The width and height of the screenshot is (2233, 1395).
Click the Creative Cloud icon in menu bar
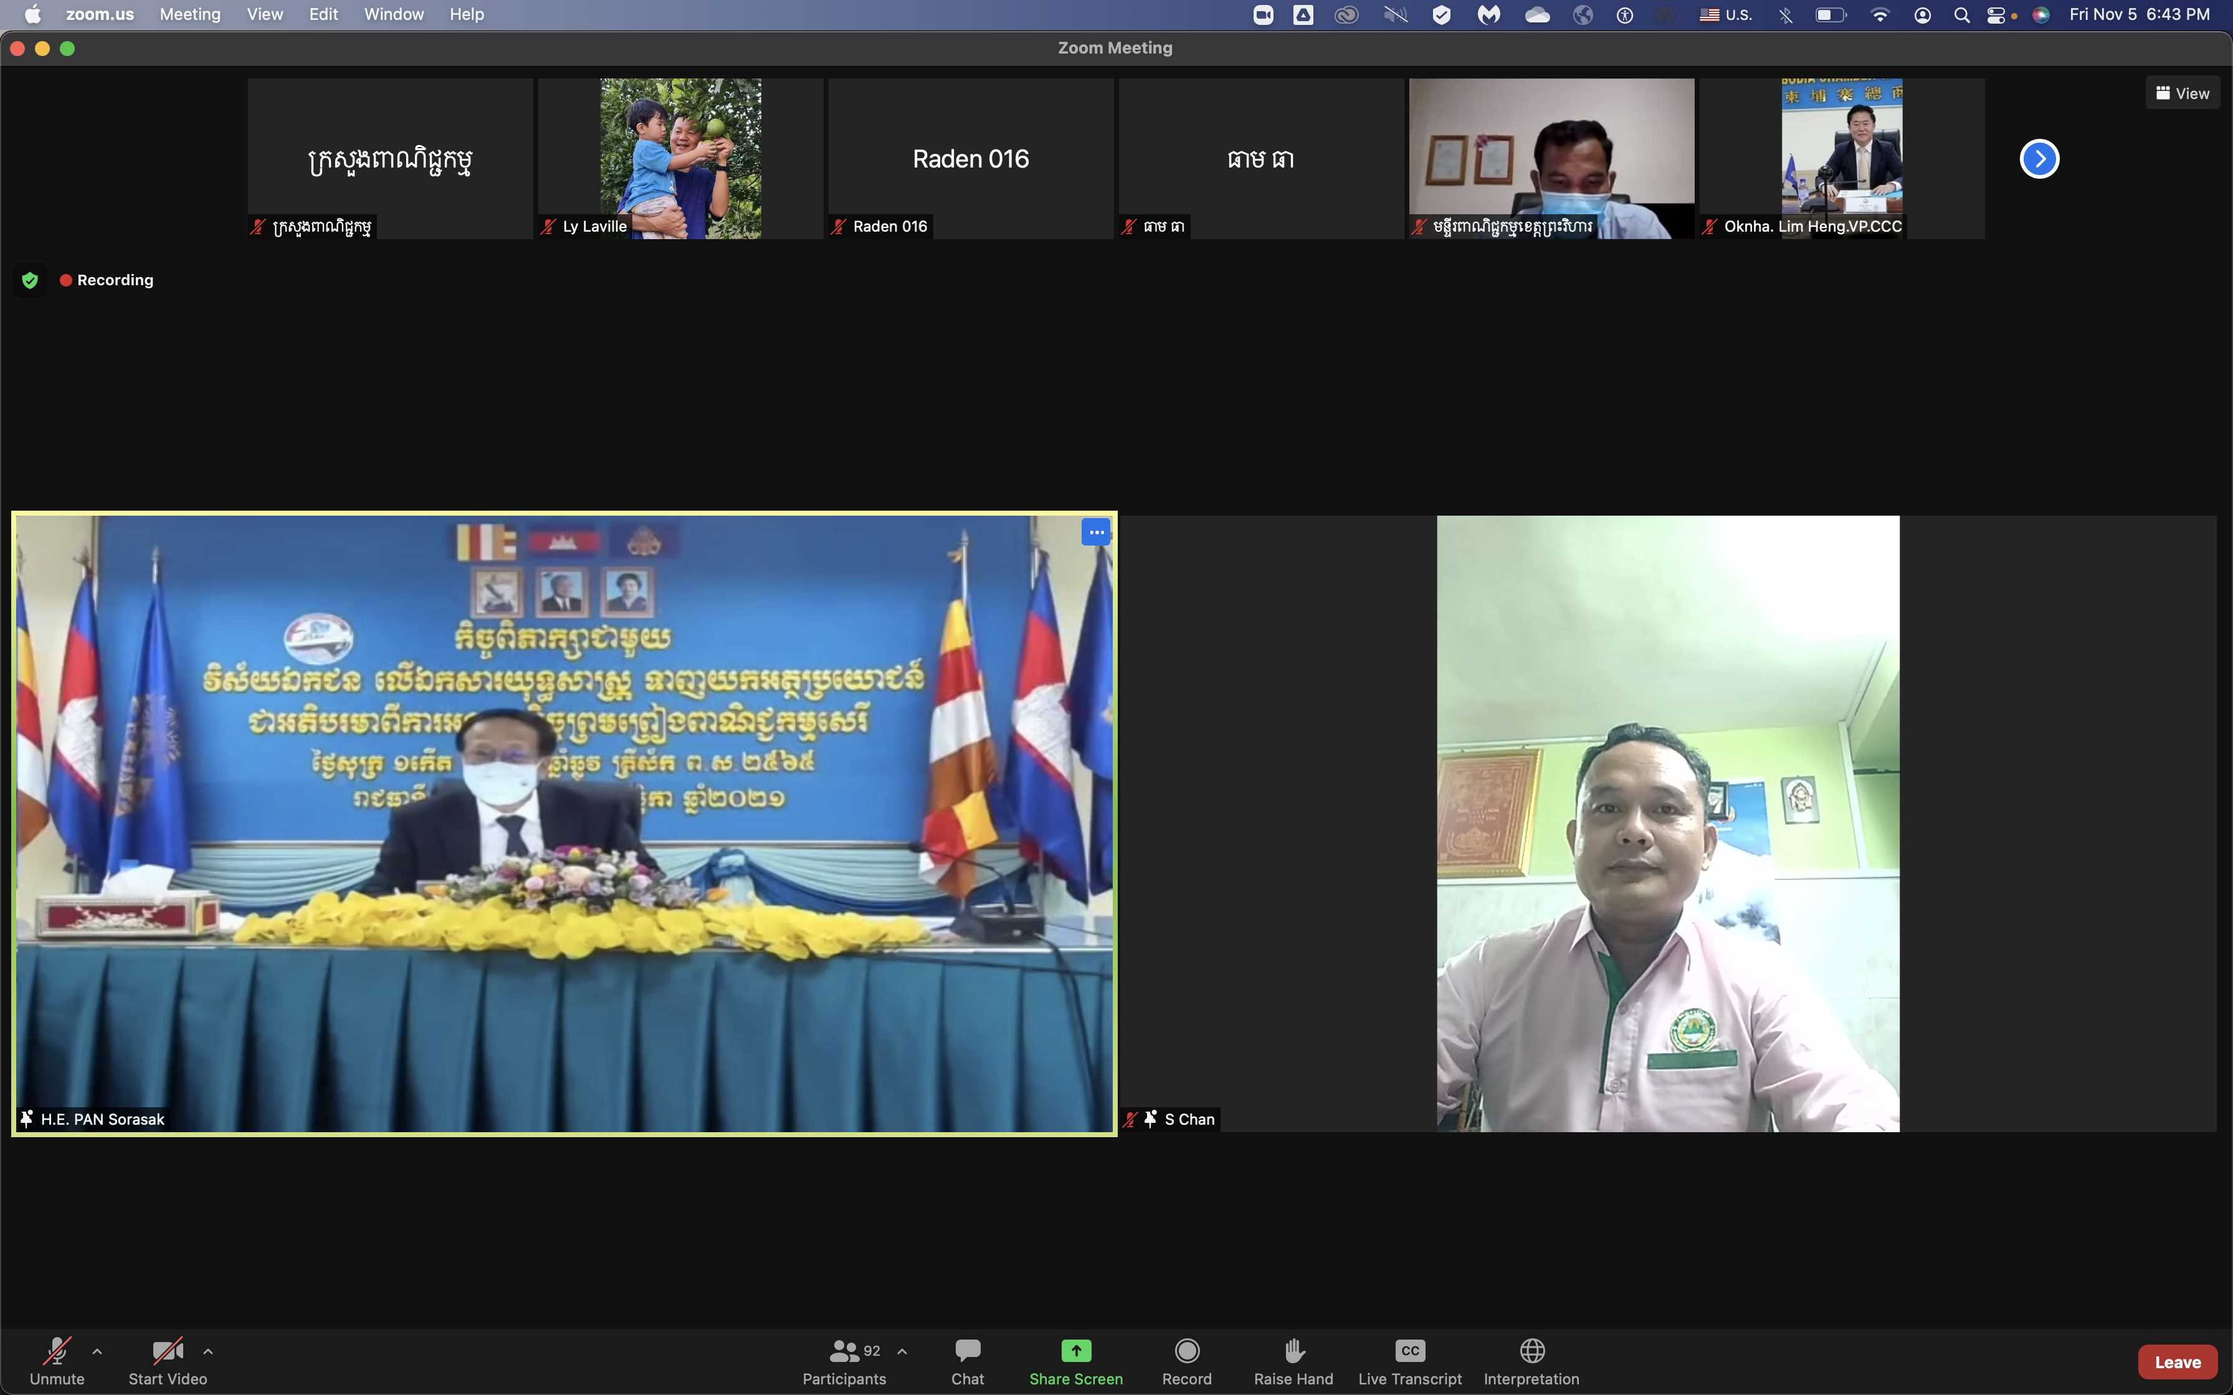coord(1347,15)
